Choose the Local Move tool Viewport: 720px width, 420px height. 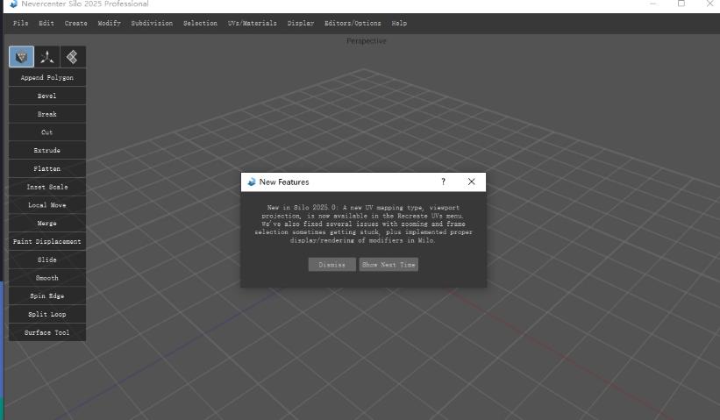click(x=47, y=204)
